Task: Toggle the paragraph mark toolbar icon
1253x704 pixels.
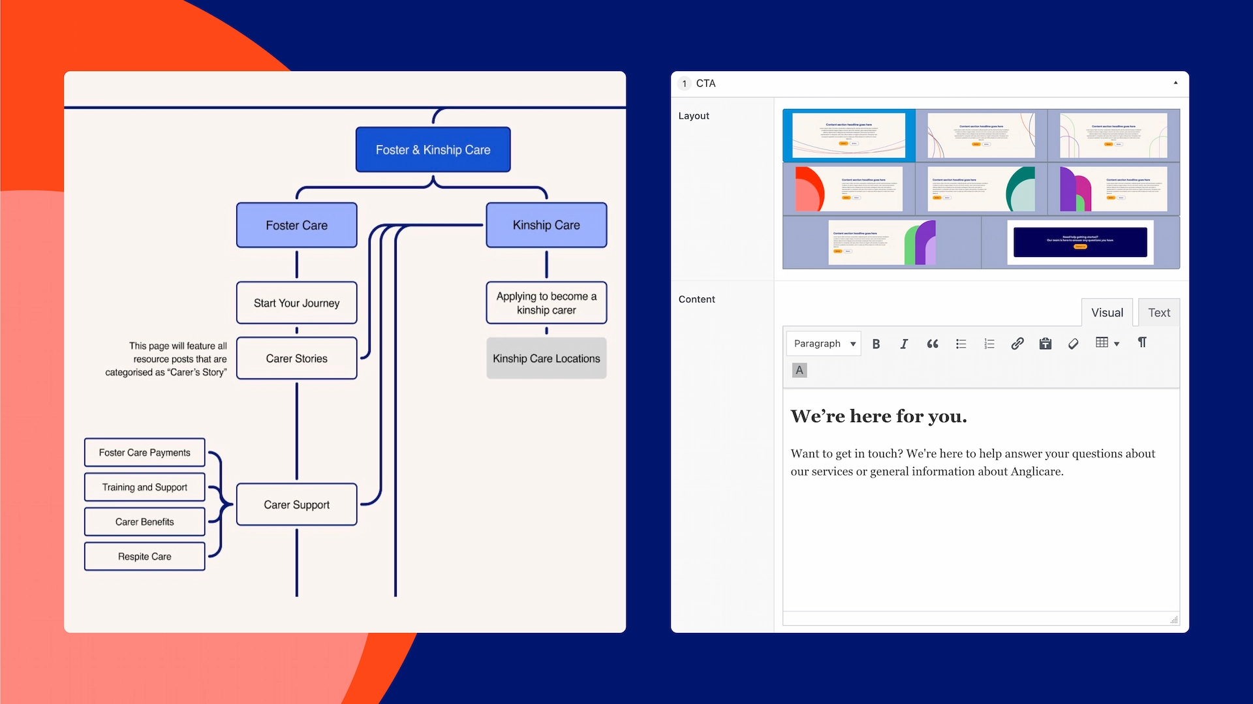Action: click(x=1142, y=343)
